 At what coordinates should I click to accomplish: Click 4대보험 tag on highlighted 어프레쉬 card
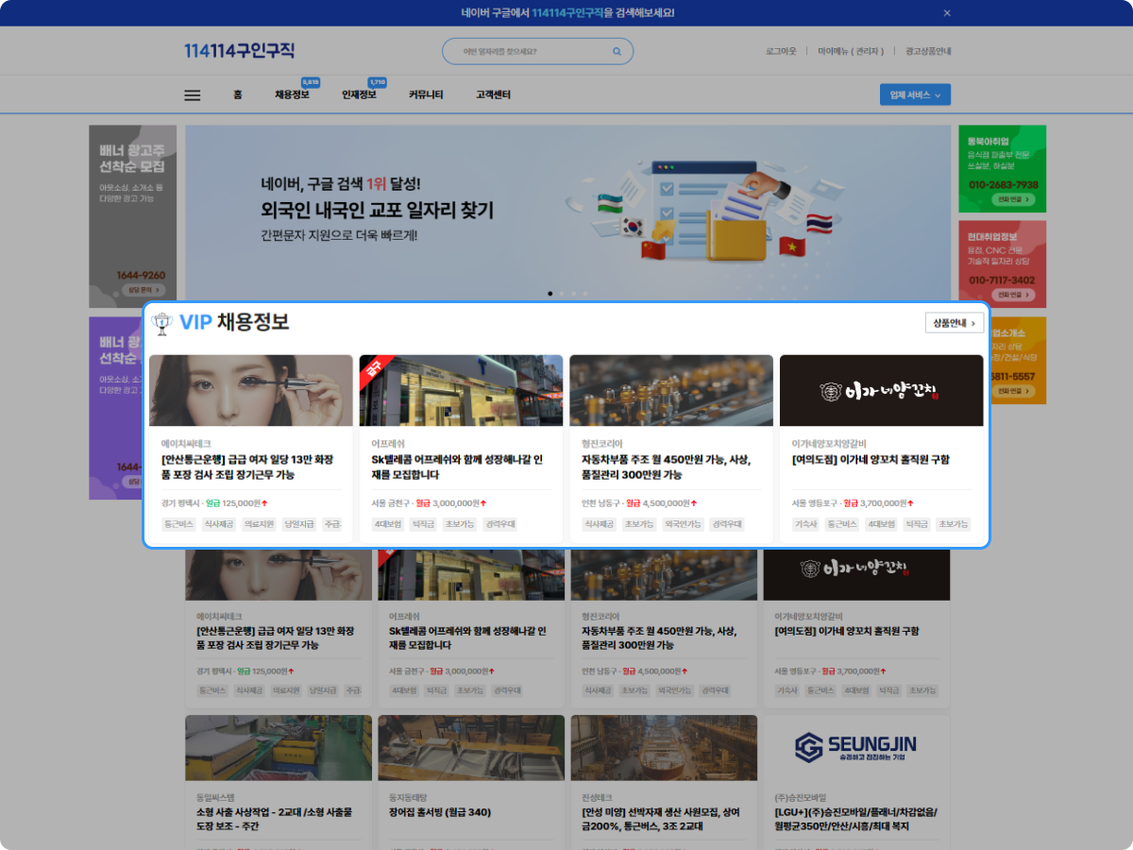(388, 524)
